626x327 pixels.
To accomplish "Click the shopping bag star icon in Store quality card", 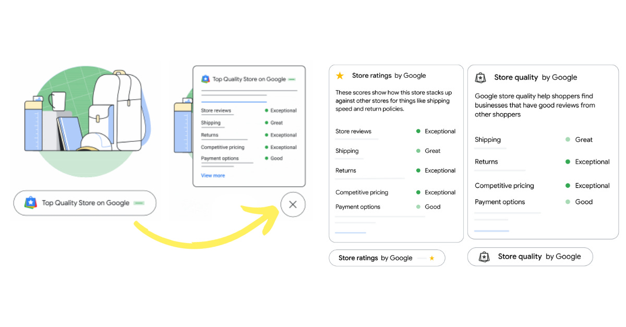I will point(480,77).
